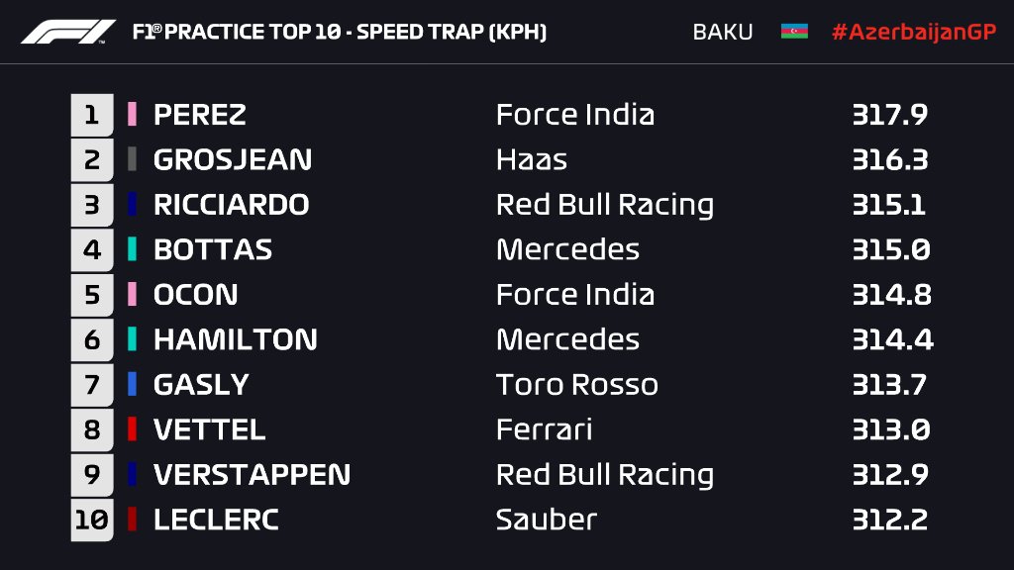The height and width of the screenshot is (570, 1014).
Task: Click the Sauber team name for Leclerc
Action: pos(547,520)
